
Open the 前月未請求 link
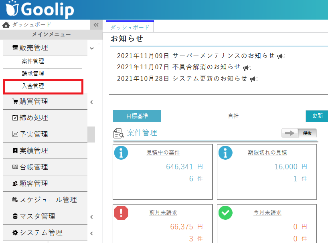163,213
